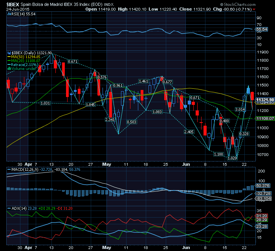Click the RSI(14) 55.54 legend label

point(21,14)
